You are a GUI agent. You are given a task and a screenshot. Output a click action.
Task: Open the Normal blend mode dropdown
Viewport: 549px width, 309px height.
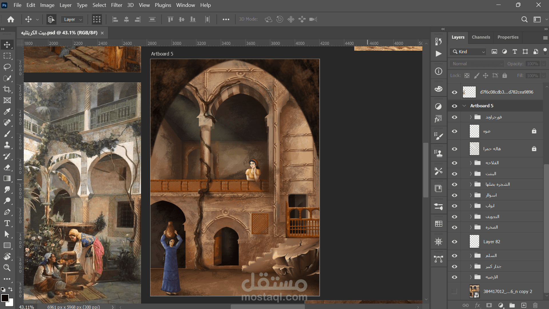click(x=476, y=64)
